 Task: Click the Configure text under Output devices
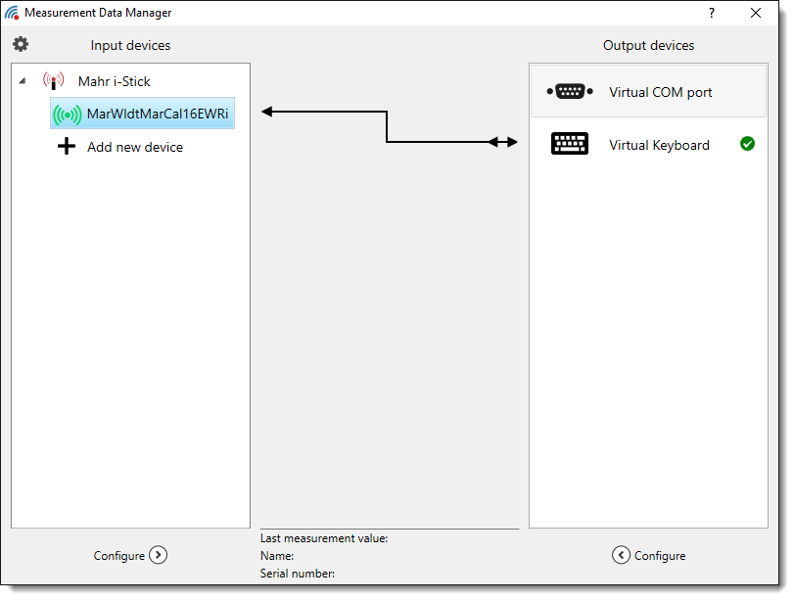[x=660, y=556]
